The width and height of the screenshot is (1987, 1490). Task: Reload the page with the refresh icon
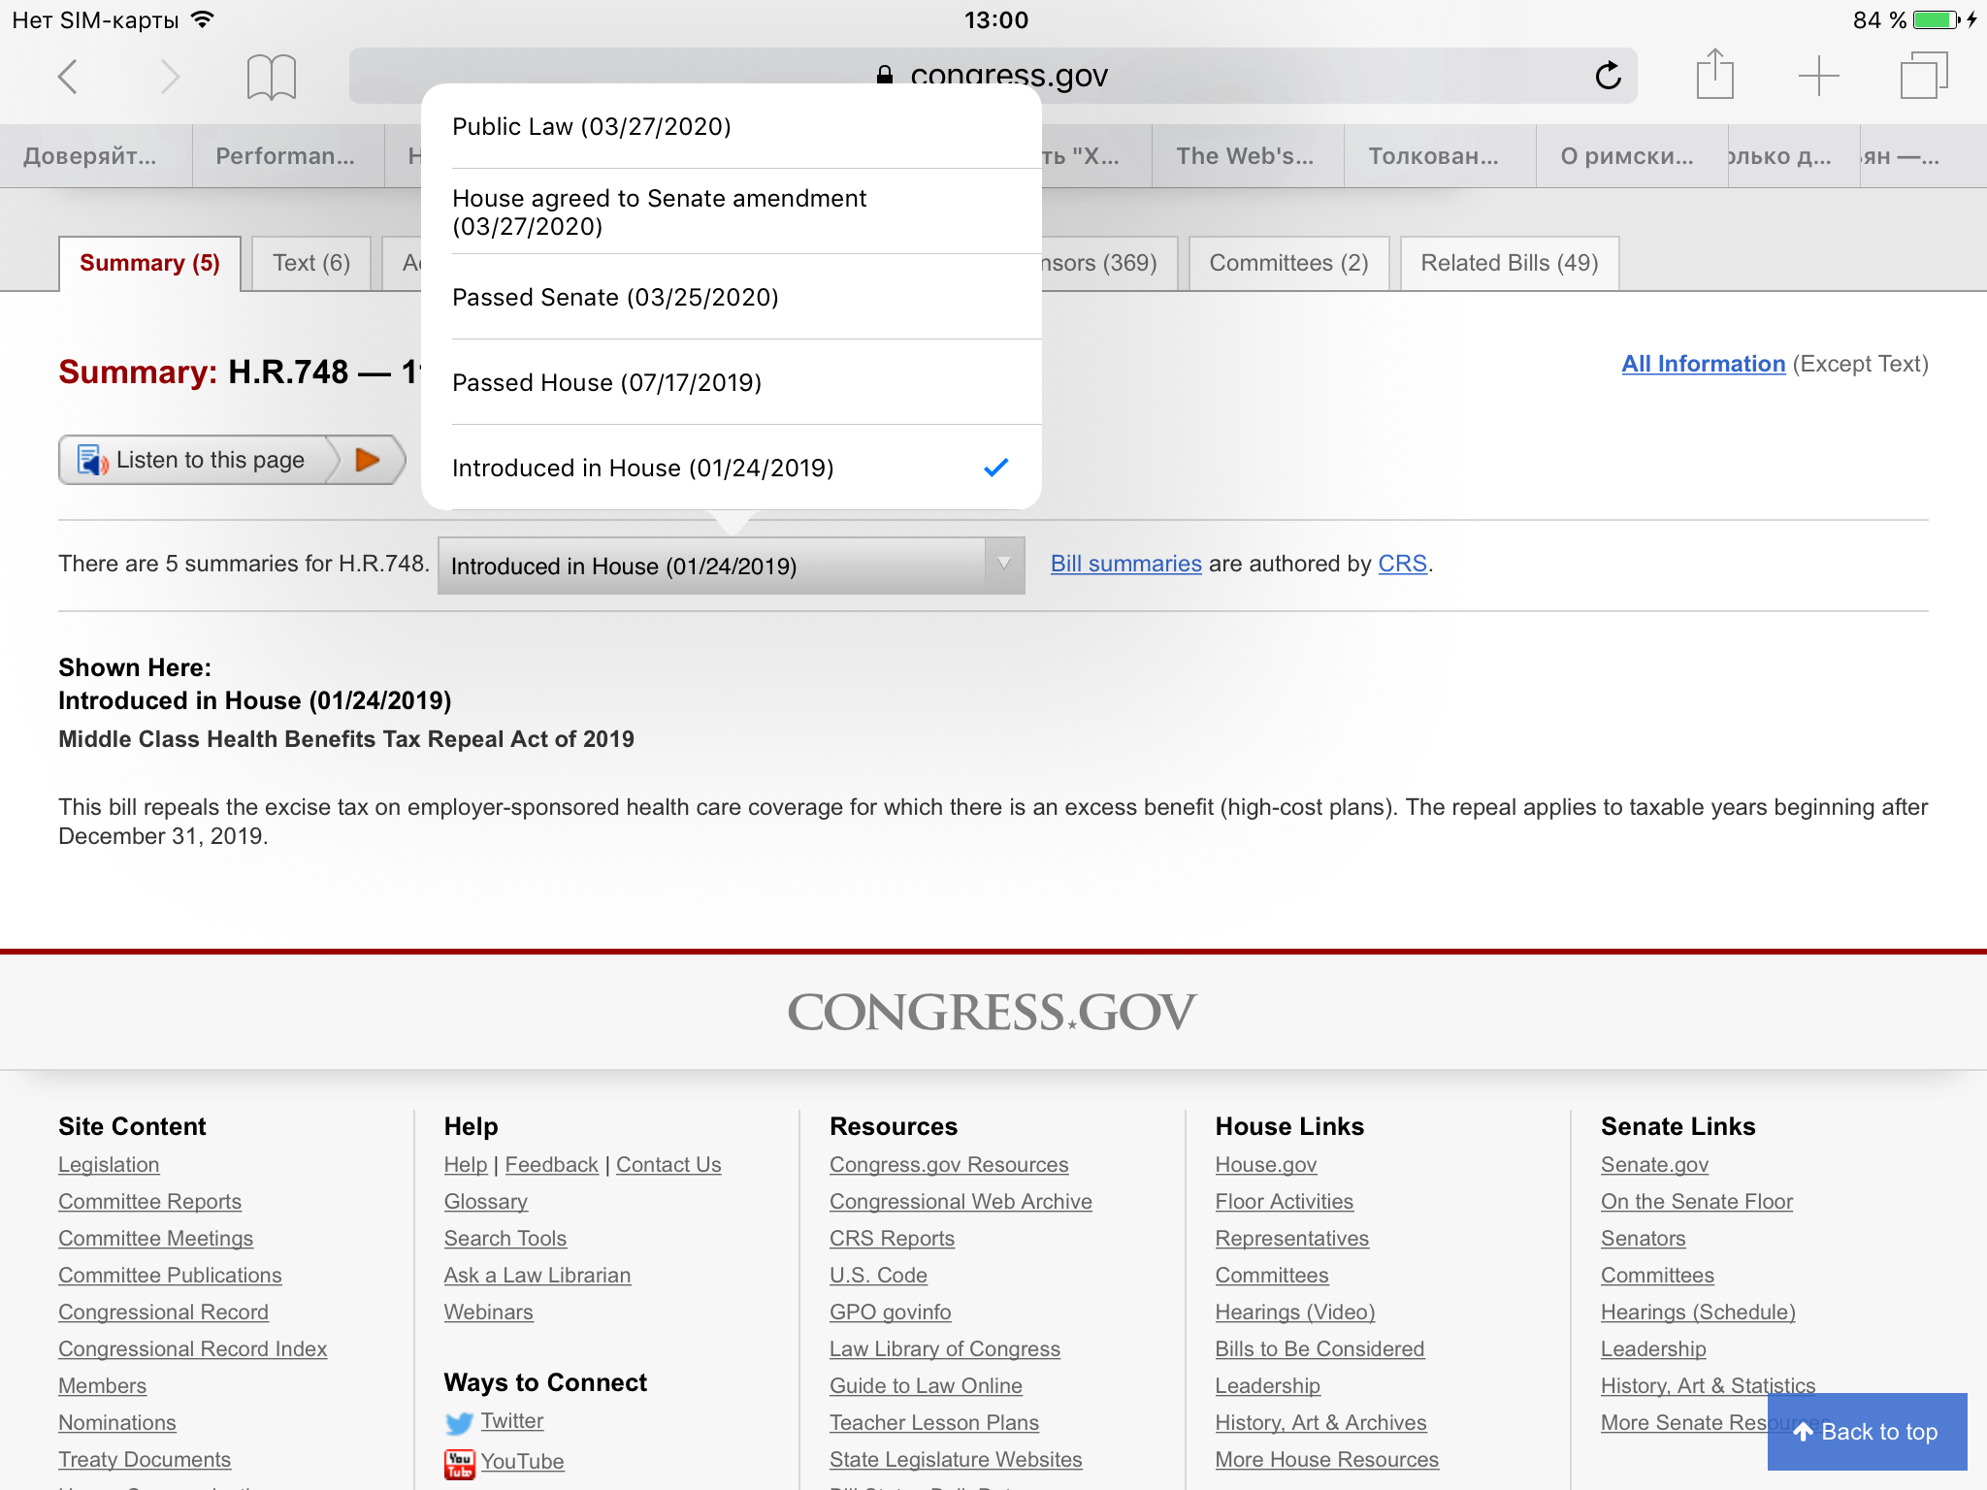1608,76
